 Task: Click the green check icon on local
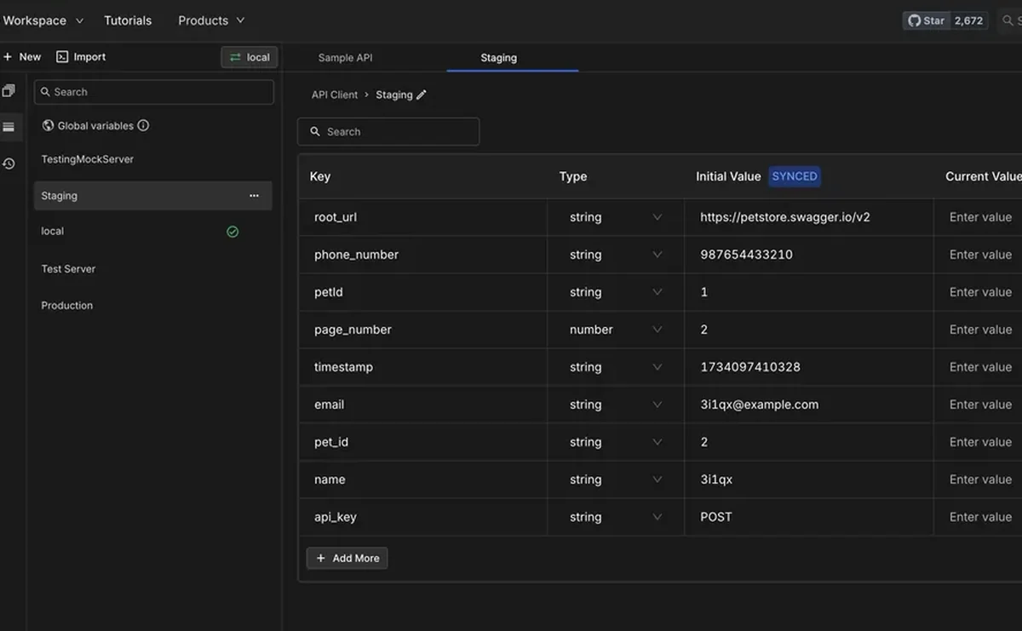click(x=233, y=232)
